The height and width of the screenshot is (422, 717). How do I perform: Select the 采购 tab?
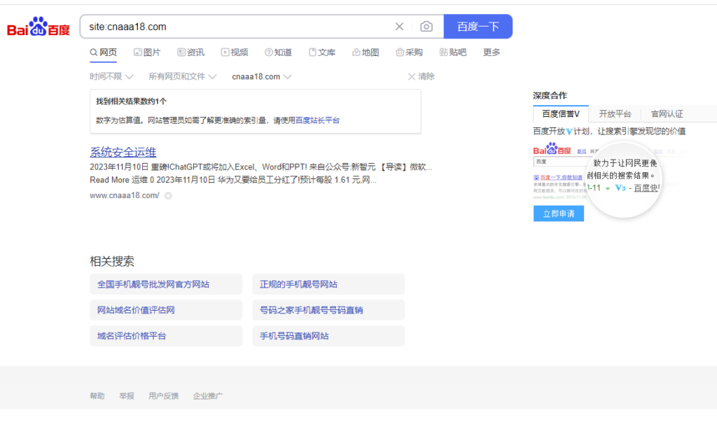pyautogui.click(x=409, y=52)
